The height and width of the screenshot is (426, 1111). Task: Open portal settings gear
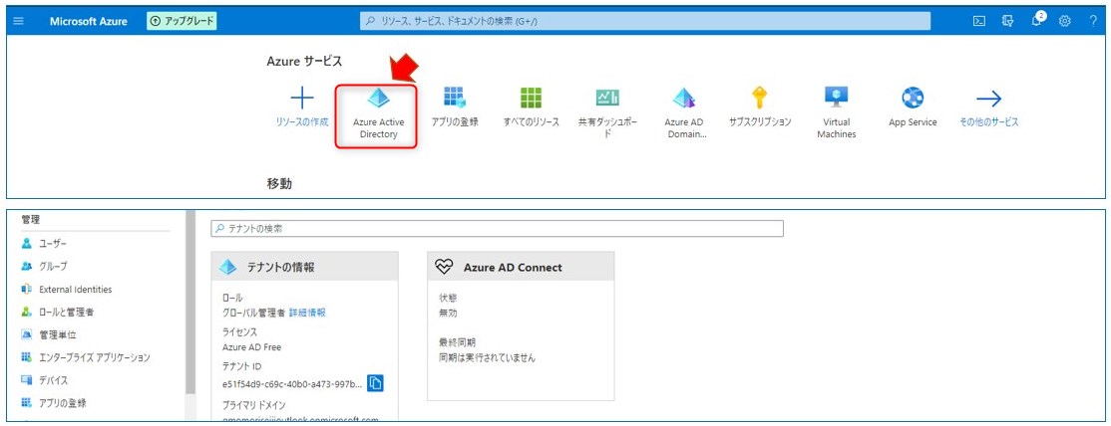[x=1064, y=21]
